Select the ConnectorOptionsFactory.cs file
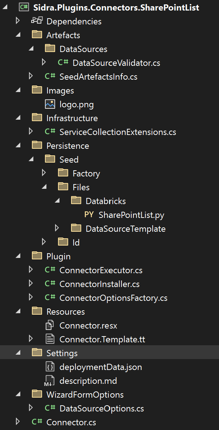Image resolution: width=219 pixels, height=430 pixels. (x=113, y=298)
